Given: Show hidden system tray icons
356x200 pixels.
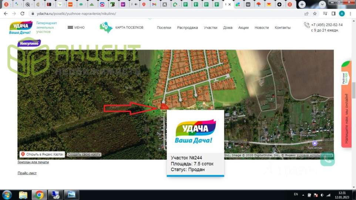Looking at the screenshot, I should click(303, 194).
